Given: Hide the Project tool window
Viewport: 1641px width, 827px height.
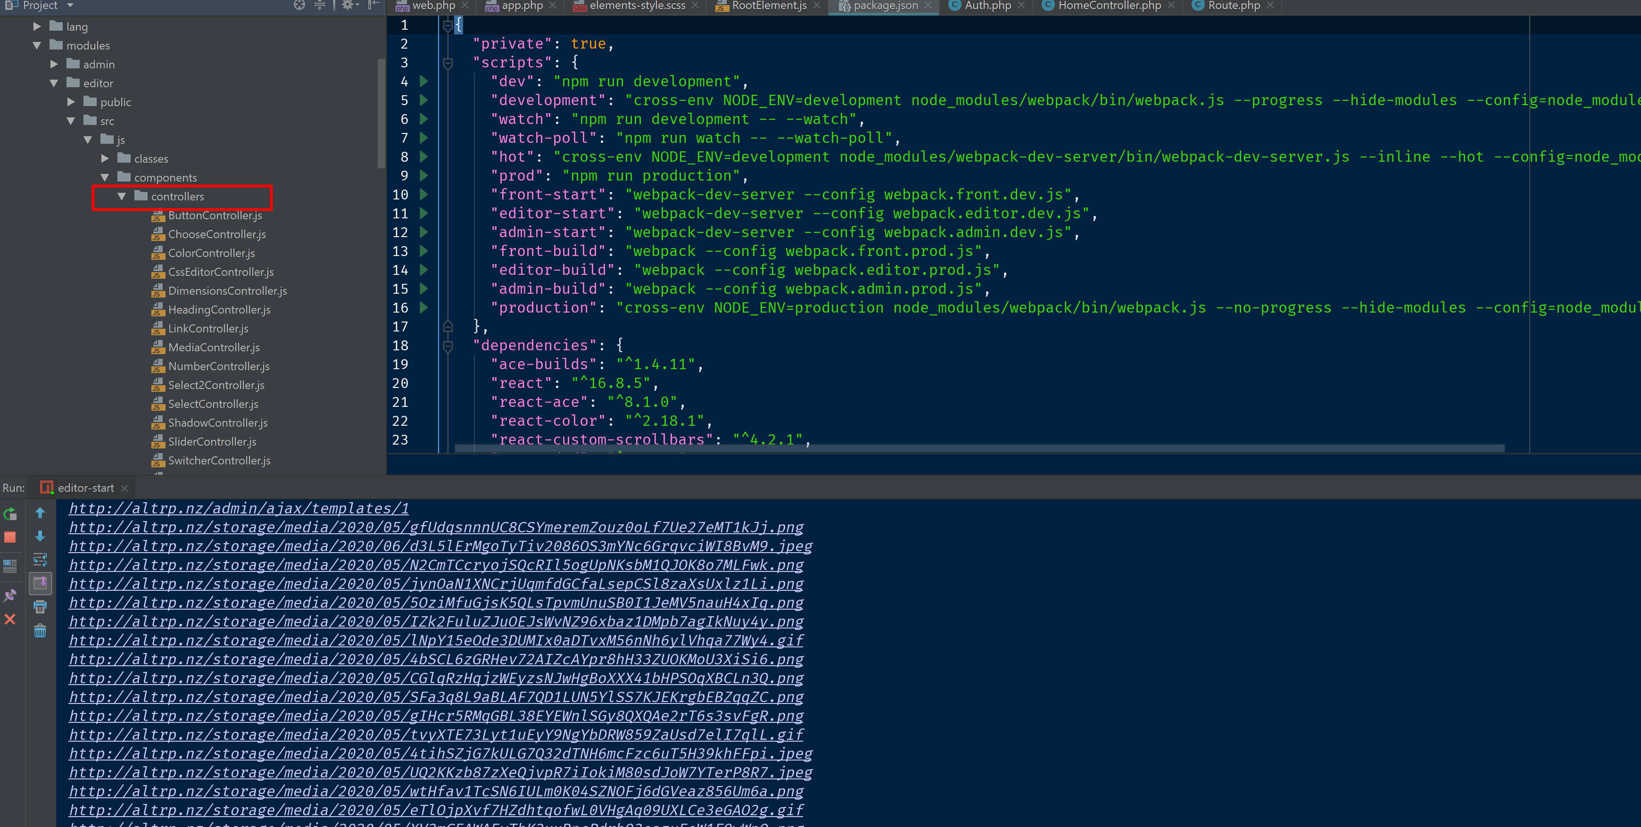Looking at the screenshot, I should click(374, 5).
